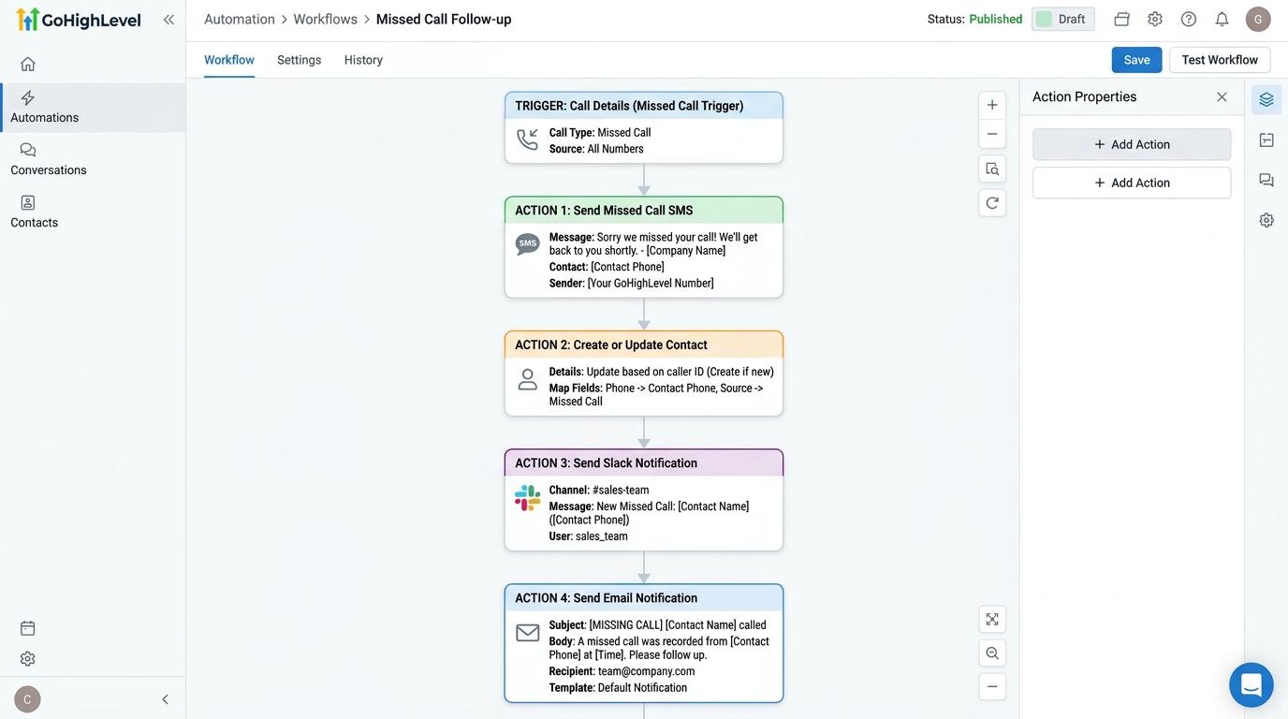Click the Slack logo in the ACTION 3 card
The height and width of the screenshot is (719, 1288).
pyautogui.click(x=528, y=498)
